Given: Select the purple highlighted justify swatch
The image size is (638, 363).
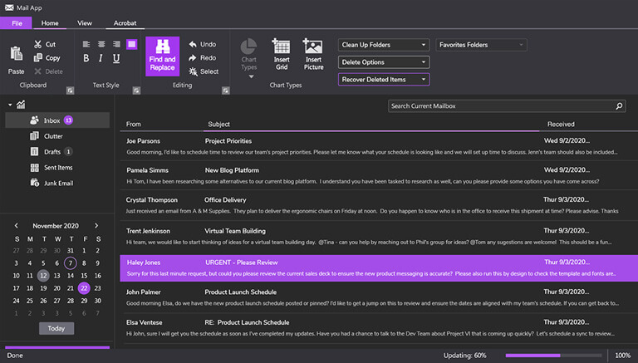Looking at the screenshot, I should 131,44.
